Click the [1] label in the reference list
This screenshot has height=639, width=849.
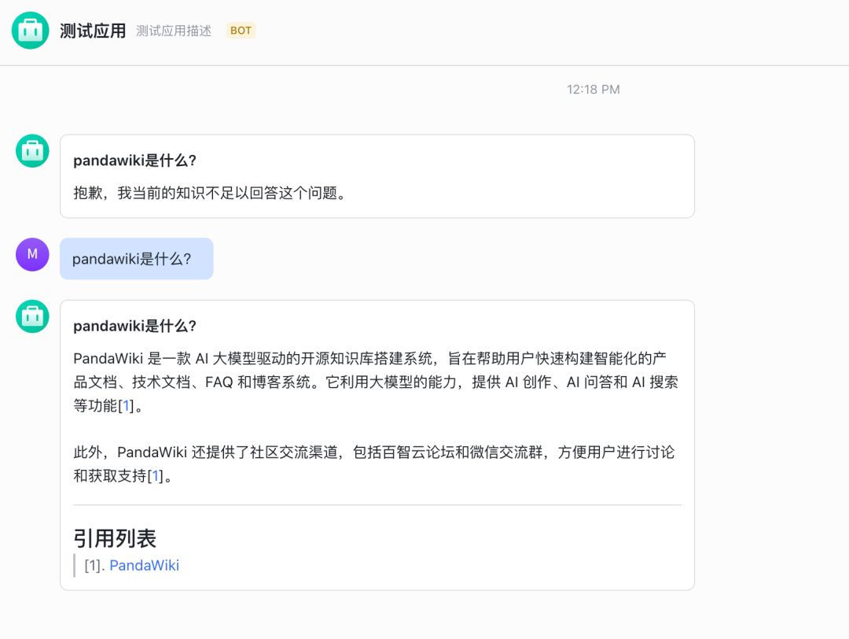click(93, 565)
